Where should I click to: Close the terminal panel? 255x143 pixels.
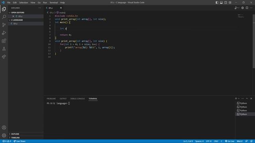251,99
